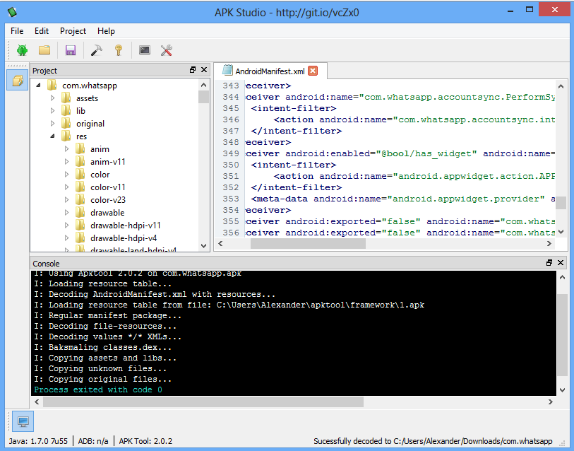
Task: Click the notepad icon on AndroidManifest.xml tab
Action: (x=228, y=71)
